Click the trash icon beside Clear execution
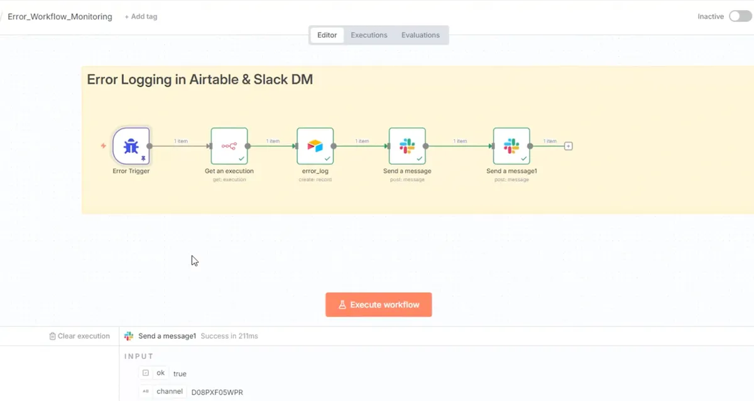Screen dimensions: 754x401 53,336
